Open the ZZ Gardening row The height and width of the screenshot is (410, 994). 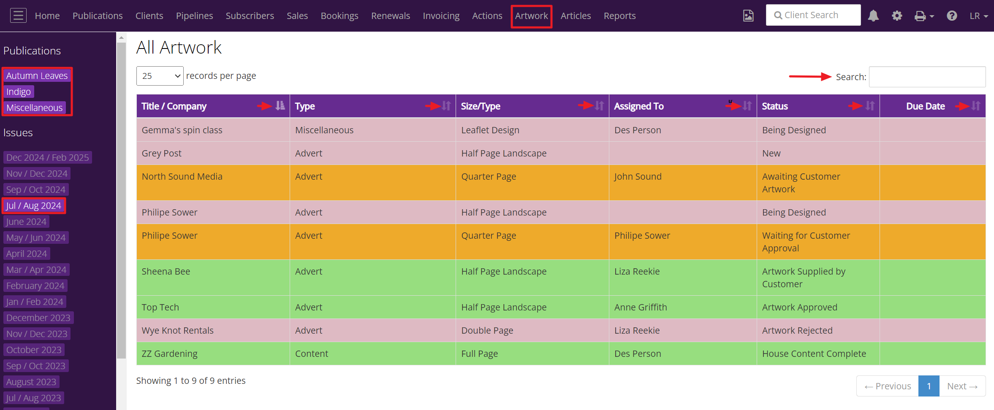pyautogui.click(x=561, y=353)
